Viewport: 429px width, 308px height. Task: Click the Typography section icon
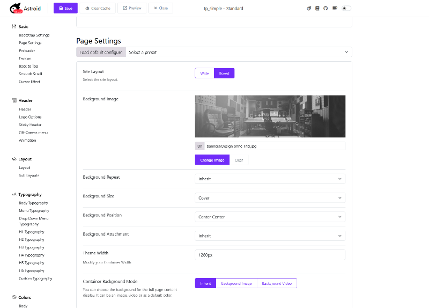14,194
